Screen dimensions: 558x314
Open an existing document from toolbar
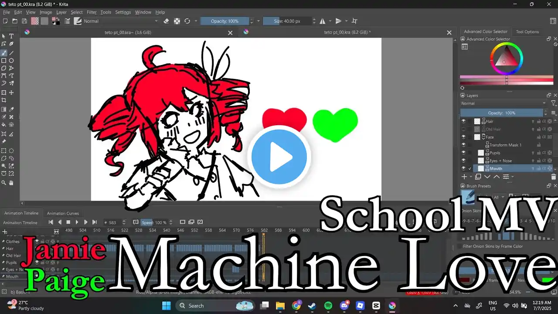click(x=15, y=21)
